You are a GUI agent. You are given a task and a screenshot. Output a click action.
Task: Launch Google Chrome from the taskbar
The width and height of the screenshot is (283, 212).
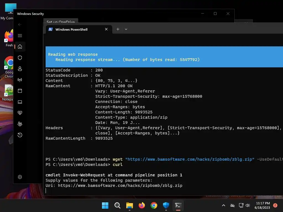154,205
